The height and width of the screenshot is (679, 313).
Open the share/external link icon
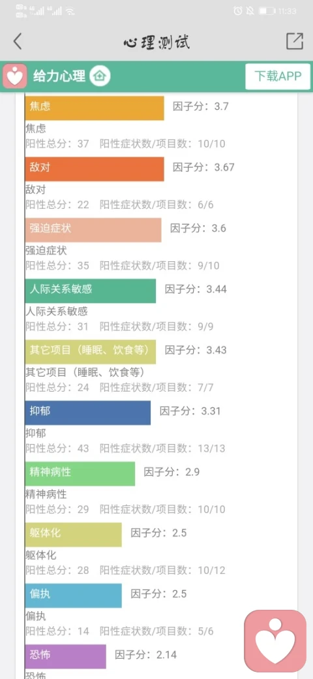[295, 41]
